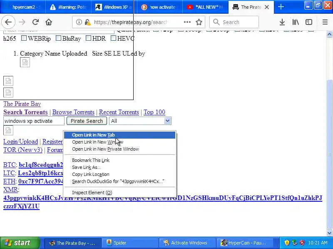
Task: Select Bookmark This Link
Action: pos(119,160)
